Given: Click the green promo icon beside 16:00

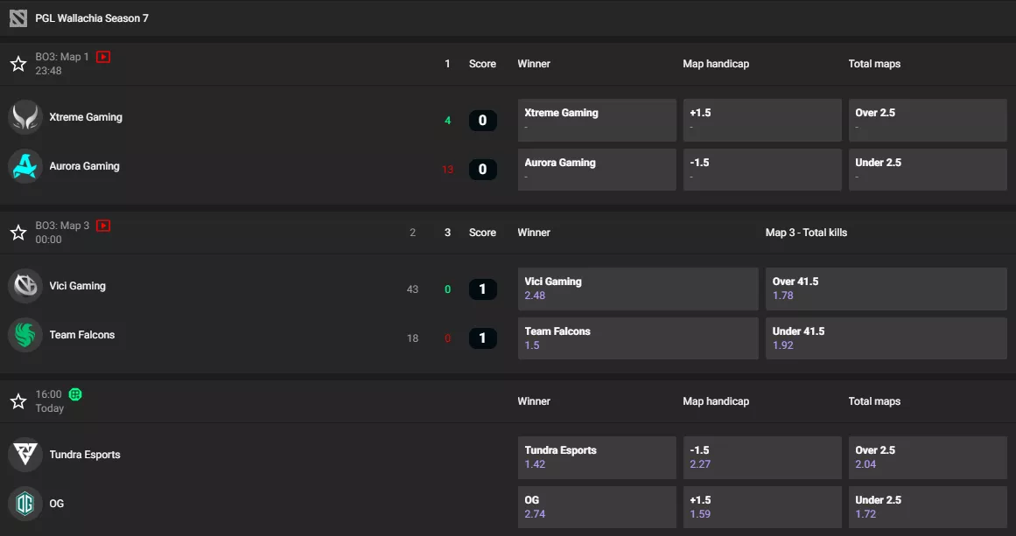Looking at the screenshot, I should (74, 394).
